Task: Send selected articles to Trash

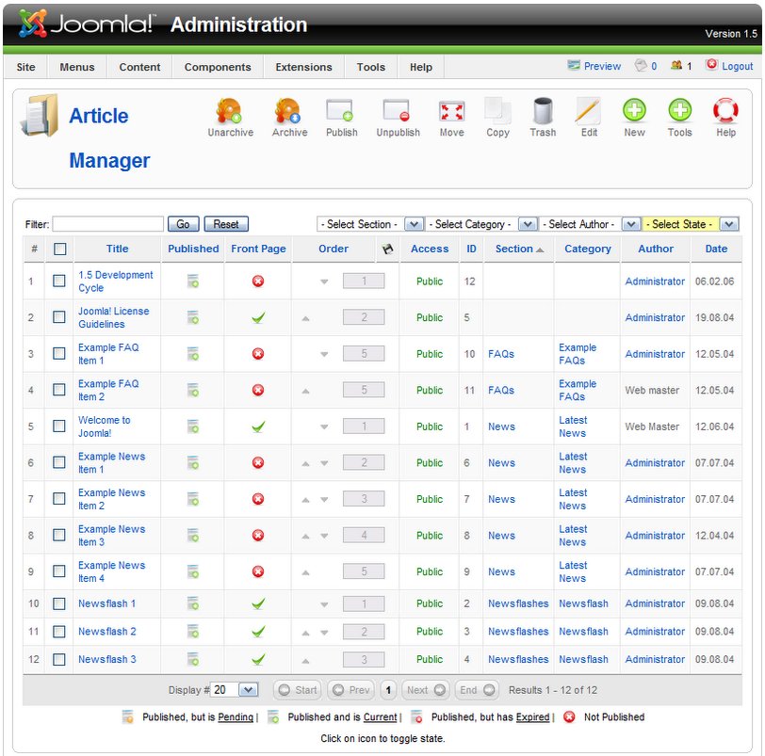Action: [543, 111]
